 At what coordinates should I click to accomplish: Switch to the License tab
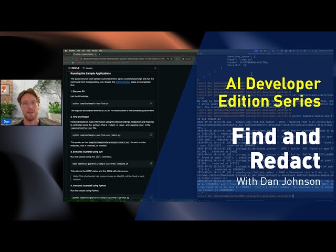[88, 68]
